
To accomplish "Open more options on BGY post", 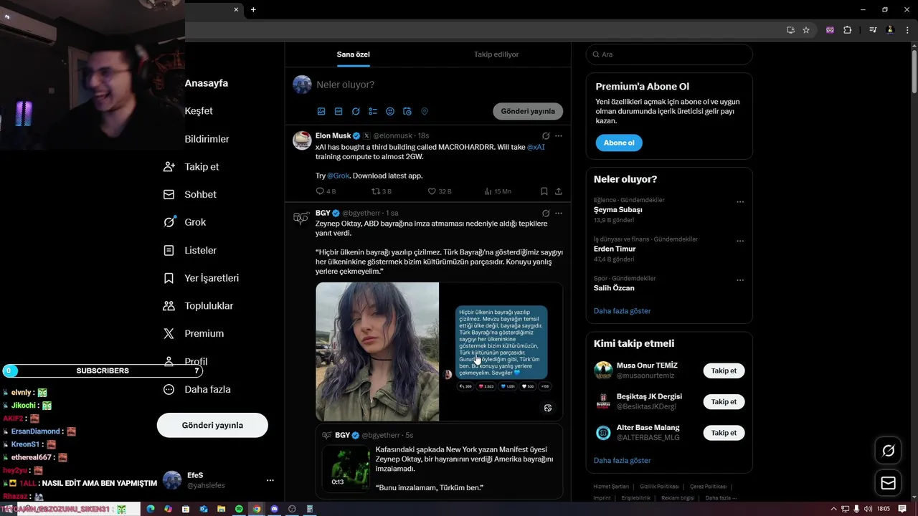I will click(559, 213).
